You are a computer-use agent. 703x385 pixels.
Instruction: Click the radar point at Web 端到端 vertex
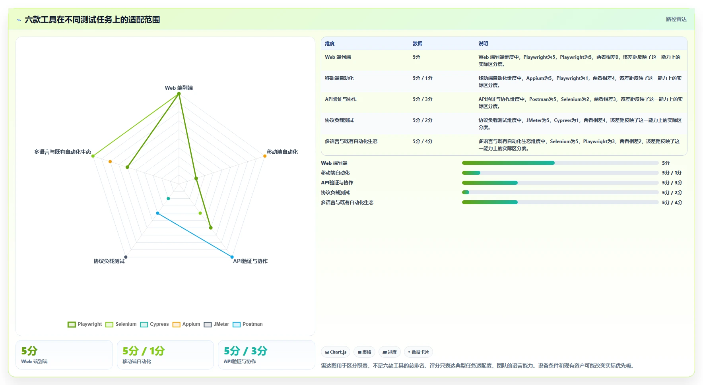click(179, 94)
